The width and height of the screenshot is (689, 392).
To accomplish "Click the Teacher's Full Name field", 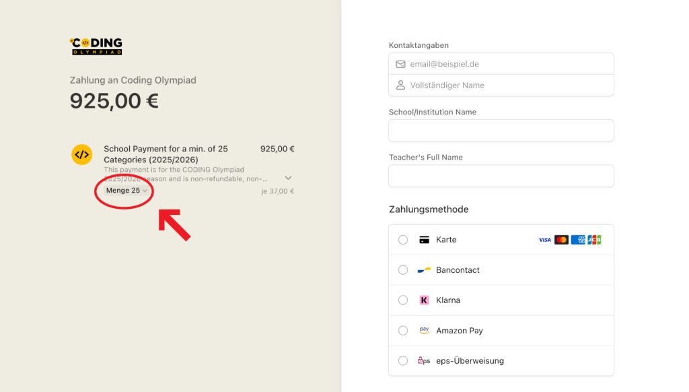I will point(501,176).
